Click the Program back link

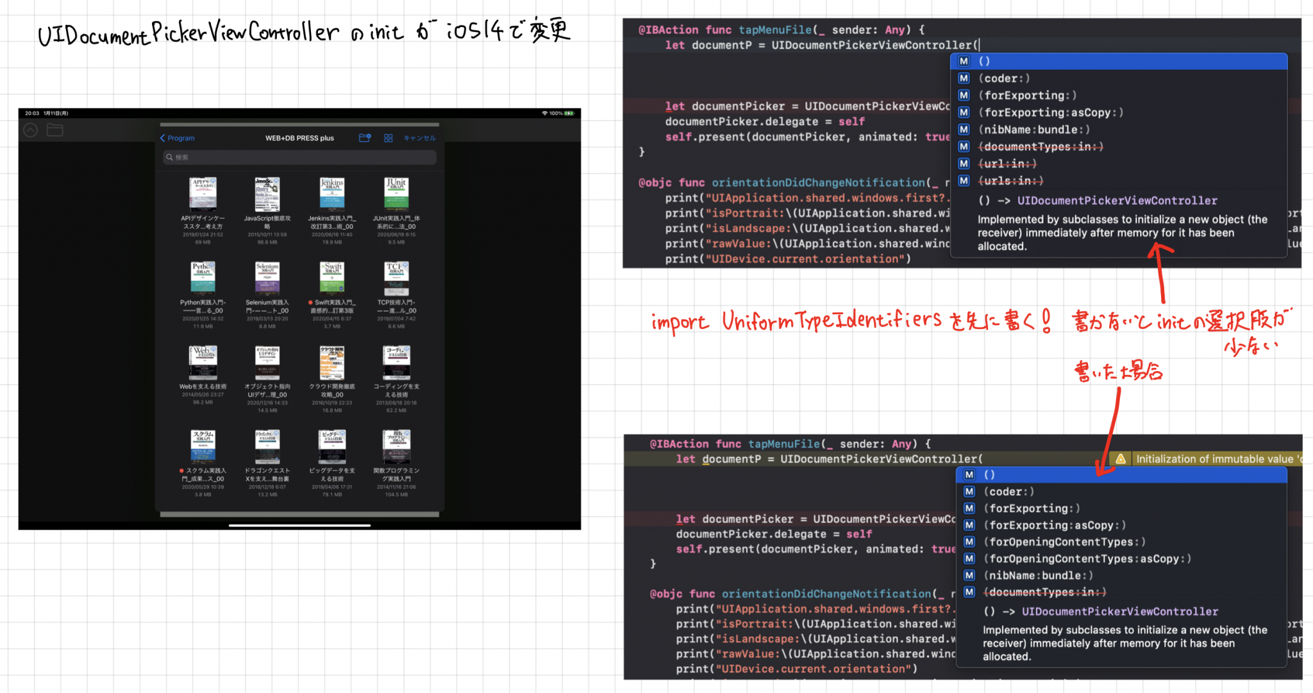(x=181, y=137)
